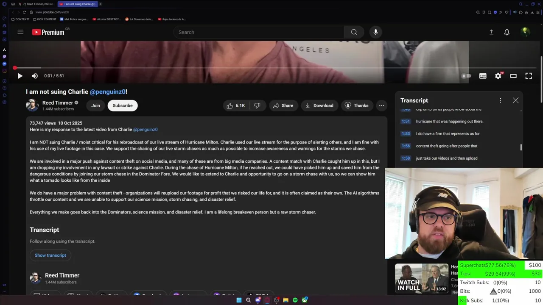The height and width of the screenshot is (305, 543).
Task: Reload the page
Action: coord(24,12)
